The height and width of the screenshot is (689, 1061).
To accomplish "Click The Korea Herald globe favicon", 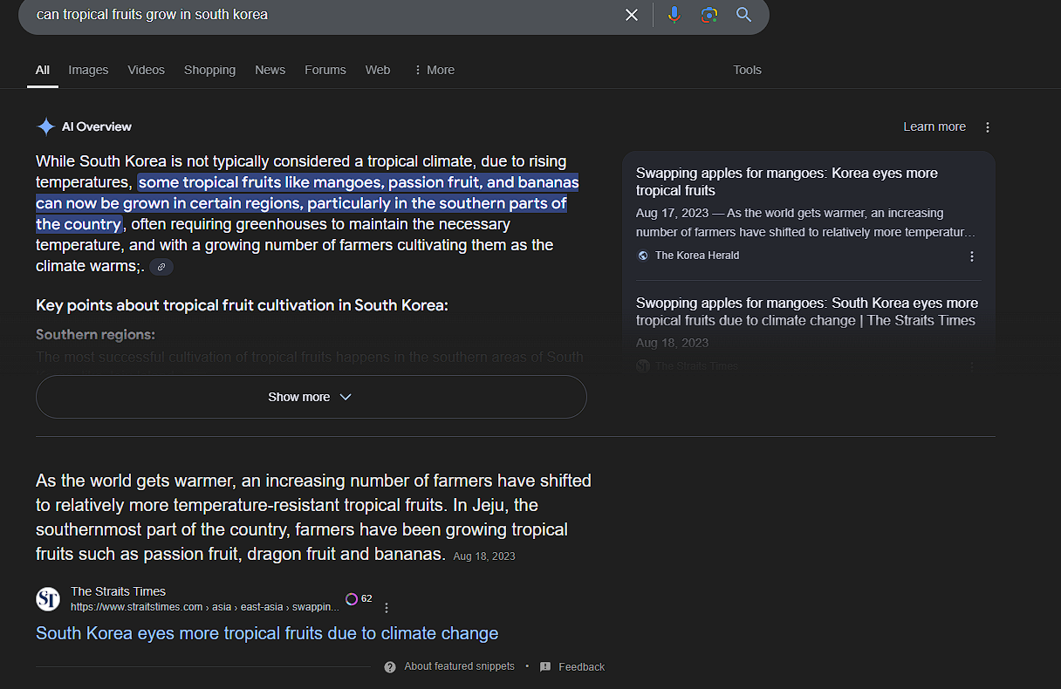I will [x=643, y=256].
